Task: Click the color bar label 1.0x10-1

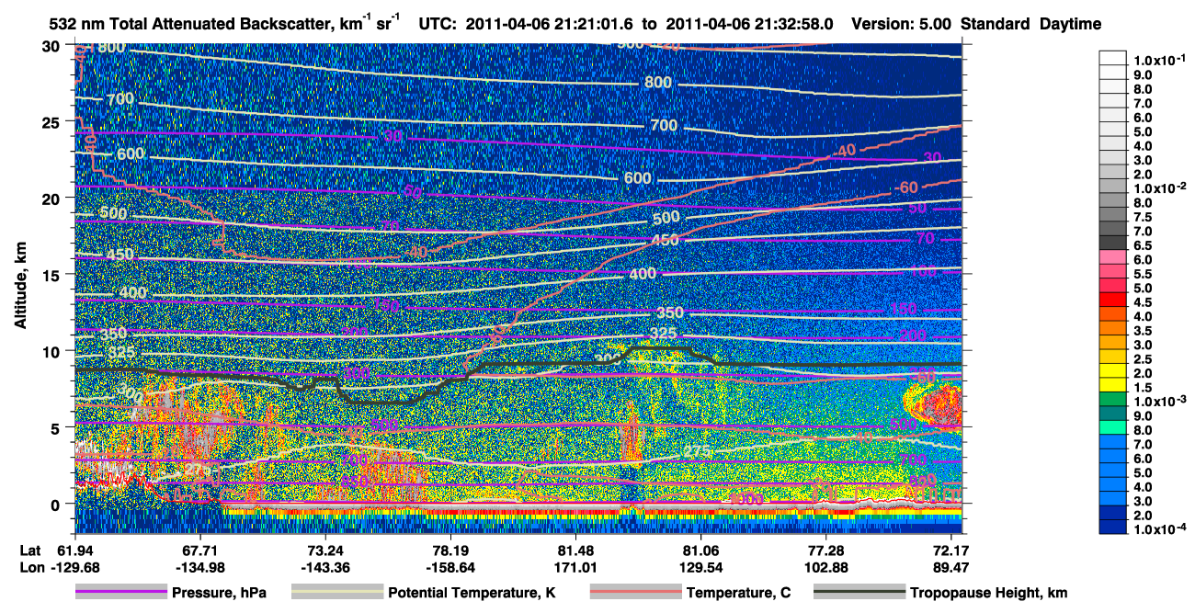Action: click(1157, 61)
